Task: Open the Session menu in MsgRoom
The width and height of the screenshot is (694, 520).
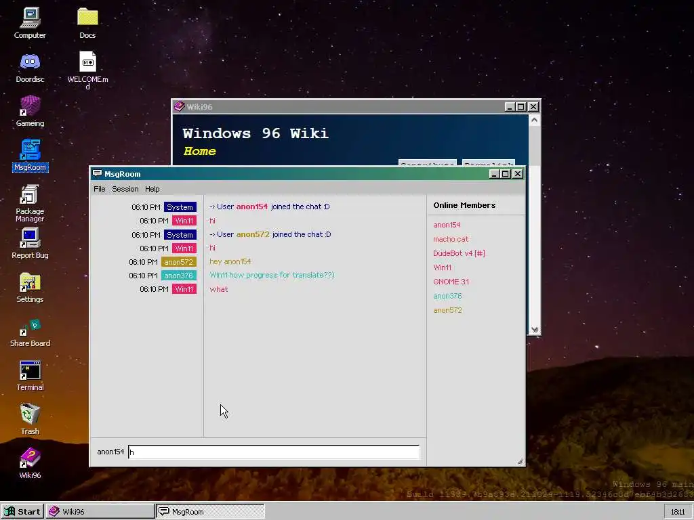Action: point(125,189)
